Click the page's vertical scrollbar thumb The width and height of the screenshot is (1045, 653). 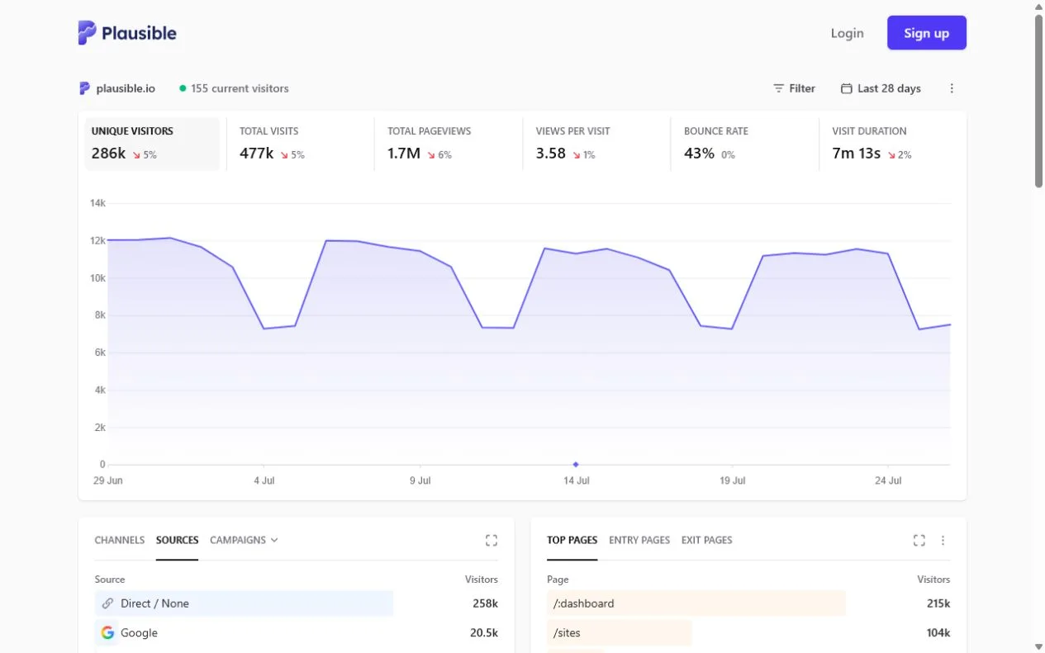[1038, 102]
